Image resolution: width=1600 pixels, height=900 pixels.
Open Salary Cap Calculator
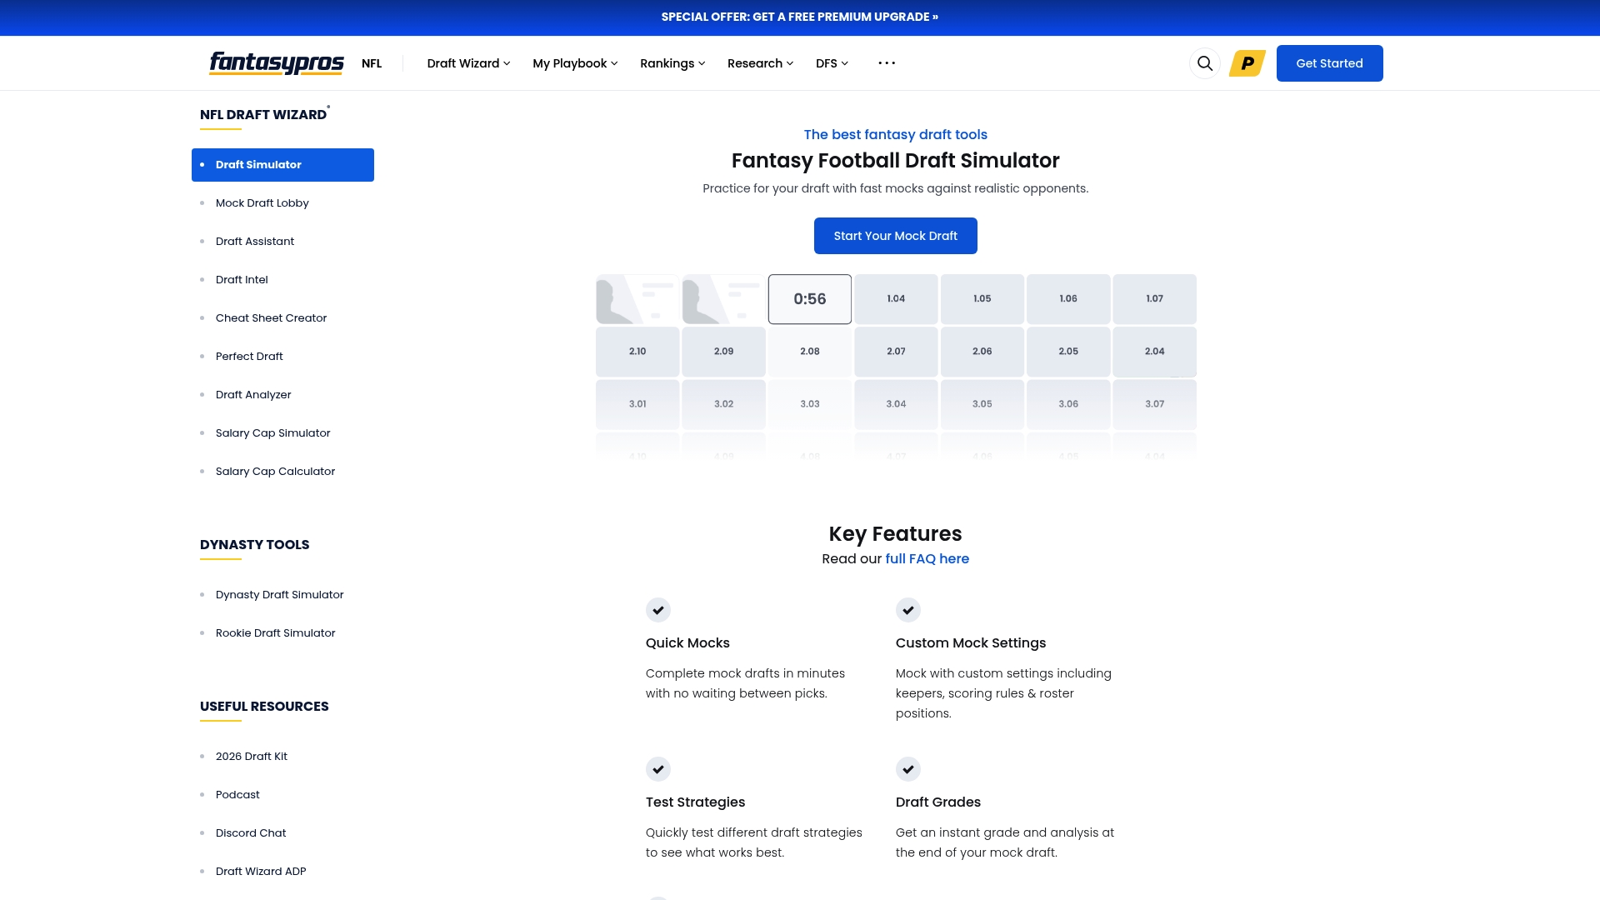tap(275, 472)
